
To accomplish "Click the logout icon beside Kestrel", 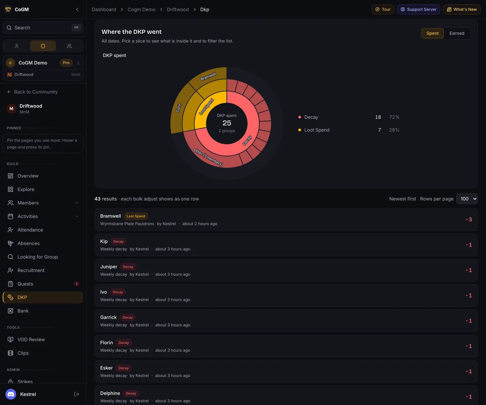I will pyautogui.click(x=77, y=394).
